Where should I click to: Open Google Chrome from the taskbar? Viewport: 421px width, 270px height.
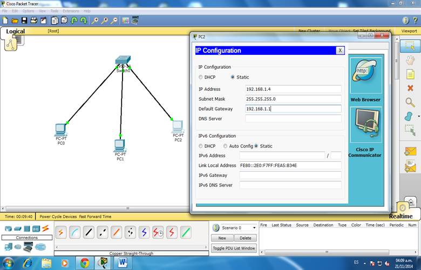pos(84,264)
